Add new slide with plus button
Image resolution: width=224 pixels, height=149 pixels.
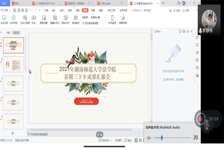point(12,133)
